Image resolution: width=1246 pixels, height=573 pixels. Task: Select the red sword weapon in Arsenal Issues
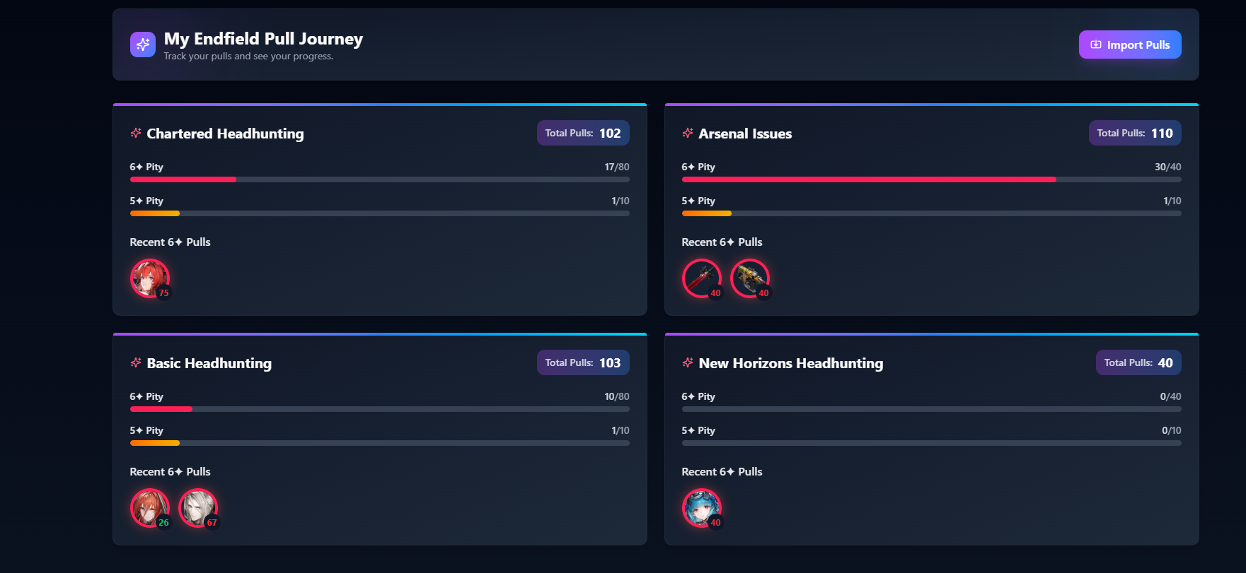(702, 278)
